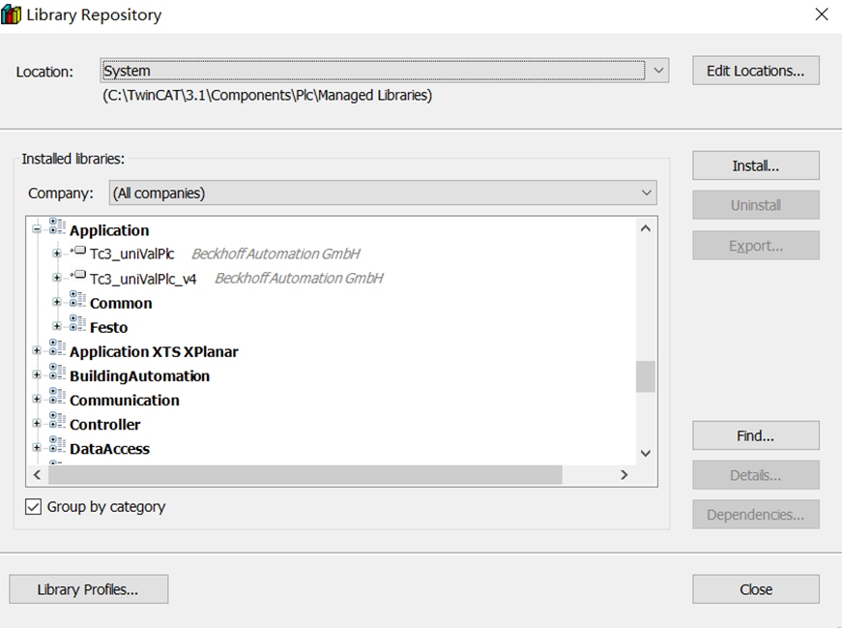Click the Edit Locations... button

click(755, 71)
